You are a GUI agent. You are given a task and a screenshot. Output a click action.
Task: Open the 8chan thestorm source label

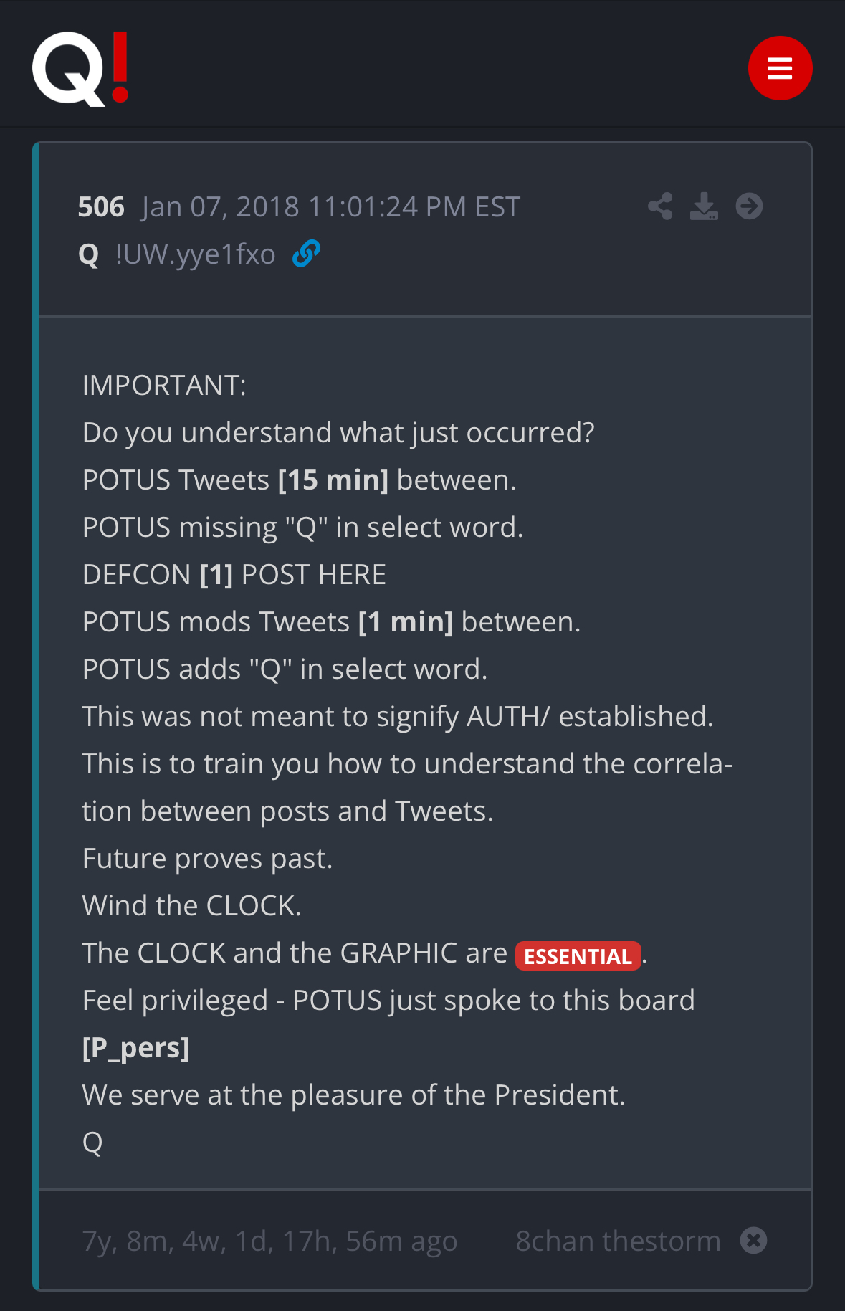coord(618,1241)
